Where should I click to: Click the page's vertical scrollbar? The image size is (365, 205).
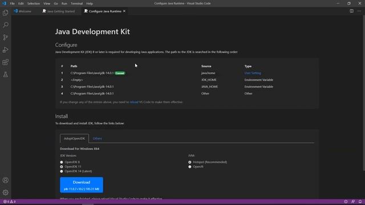tap(364, 93)
